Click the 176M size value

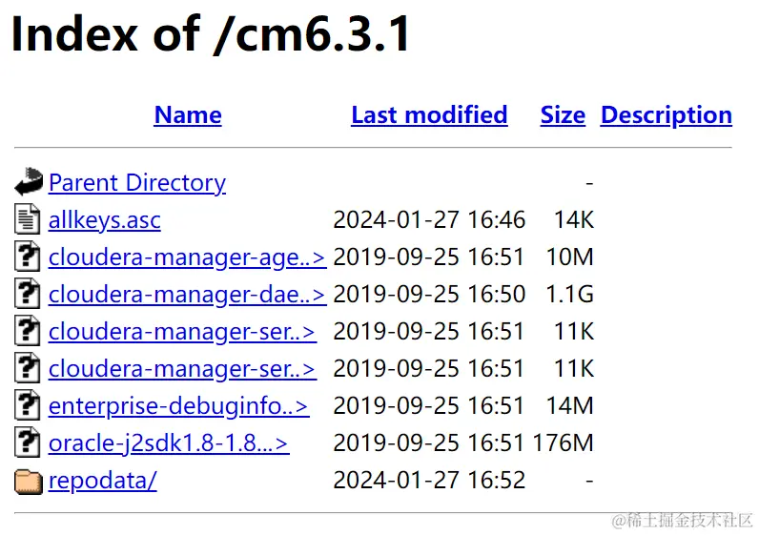tap(563, 443)
